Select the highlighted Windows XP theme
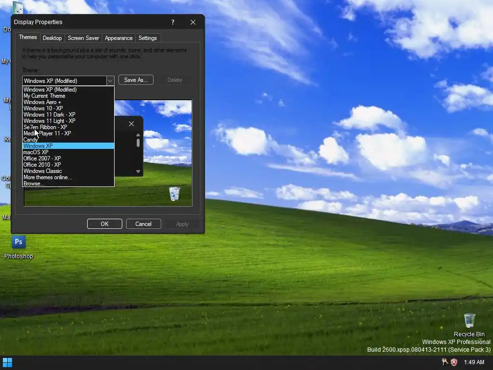Viewport: 493px width, 370px height. click(x=68, y=146)
